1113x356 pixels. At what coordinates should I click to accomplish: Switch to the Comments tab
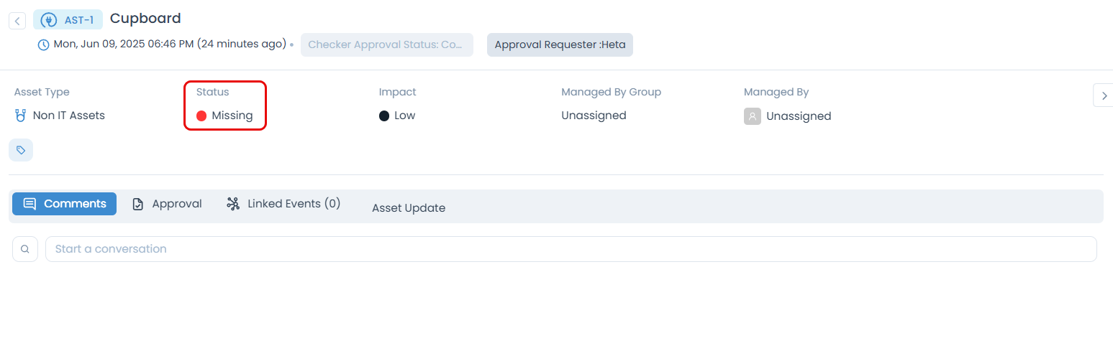tap(65, 204)
